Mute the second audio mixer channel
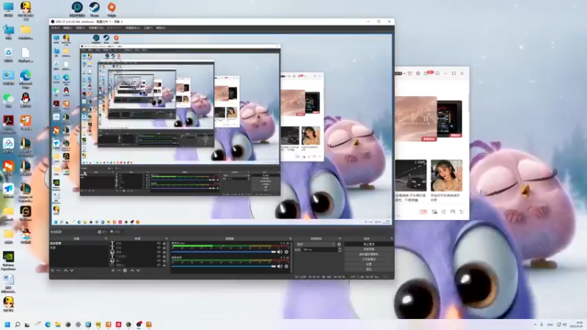The height and width of the screenshot is (330, 587). point(280,266)
